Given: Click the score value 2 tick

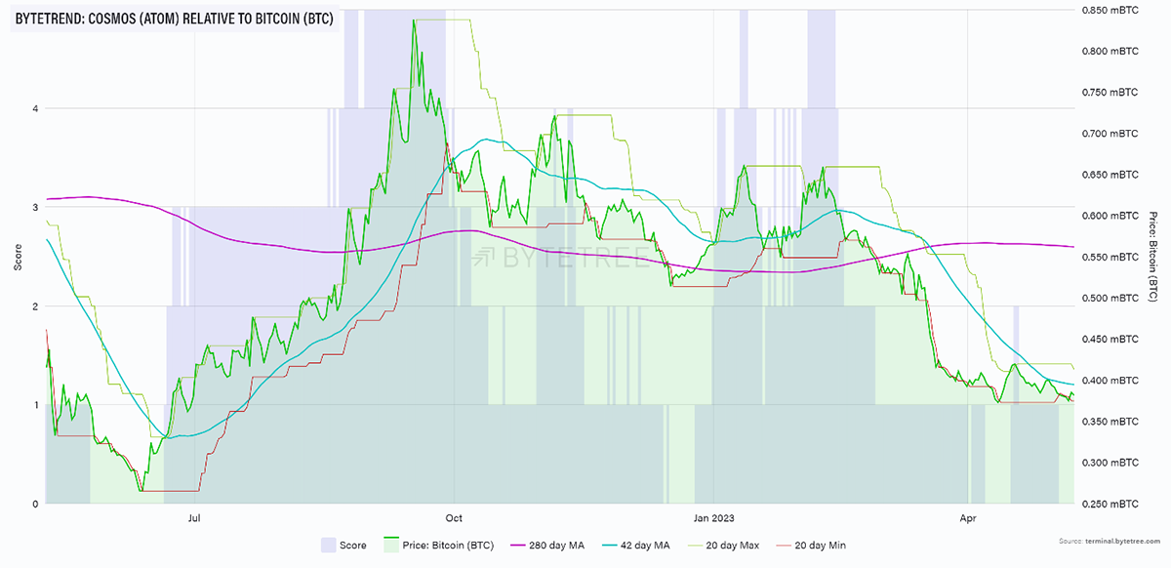Looking at the screenshot, I should coord(35,306).
